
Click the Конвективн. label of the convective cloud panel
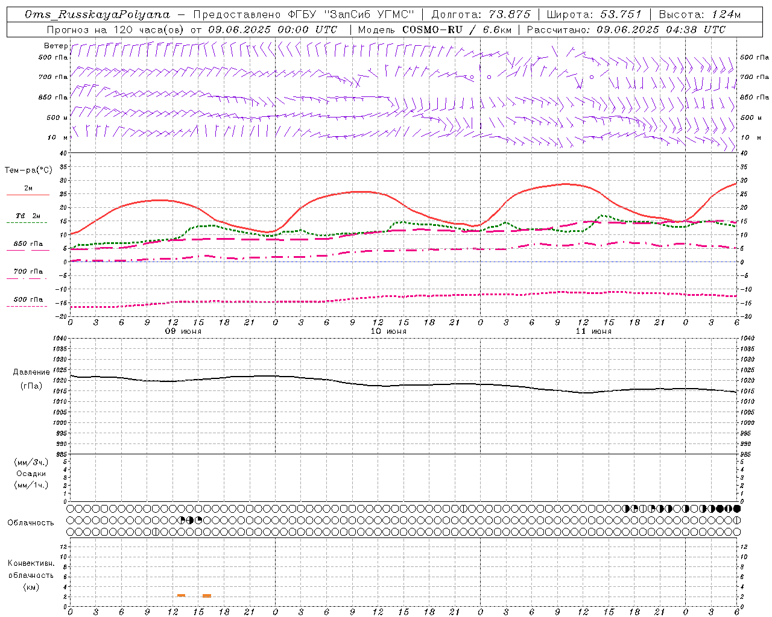coord(31,563)
